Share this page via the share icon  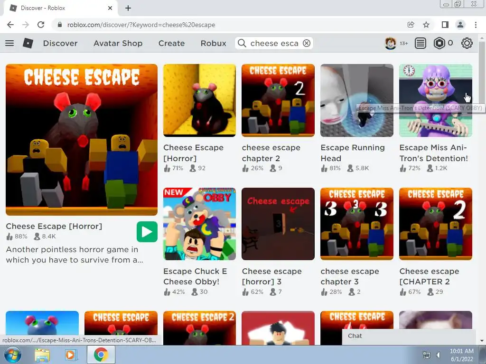[x=411, y=25]
